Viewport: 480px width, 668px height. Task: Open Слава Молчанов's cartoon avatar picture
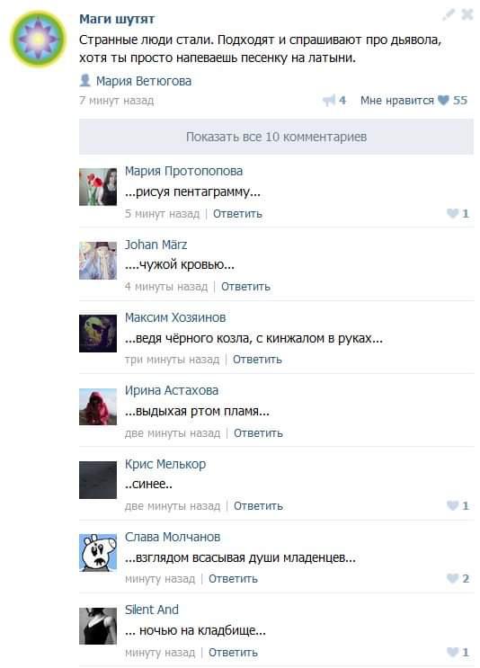pyautogui.click(x=98, y=553)
